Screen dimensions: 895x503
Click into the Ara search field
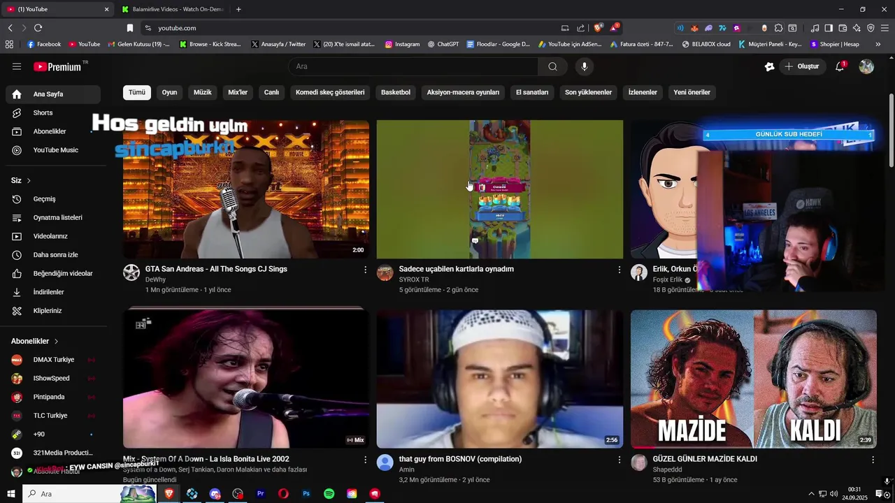[413, 66]
